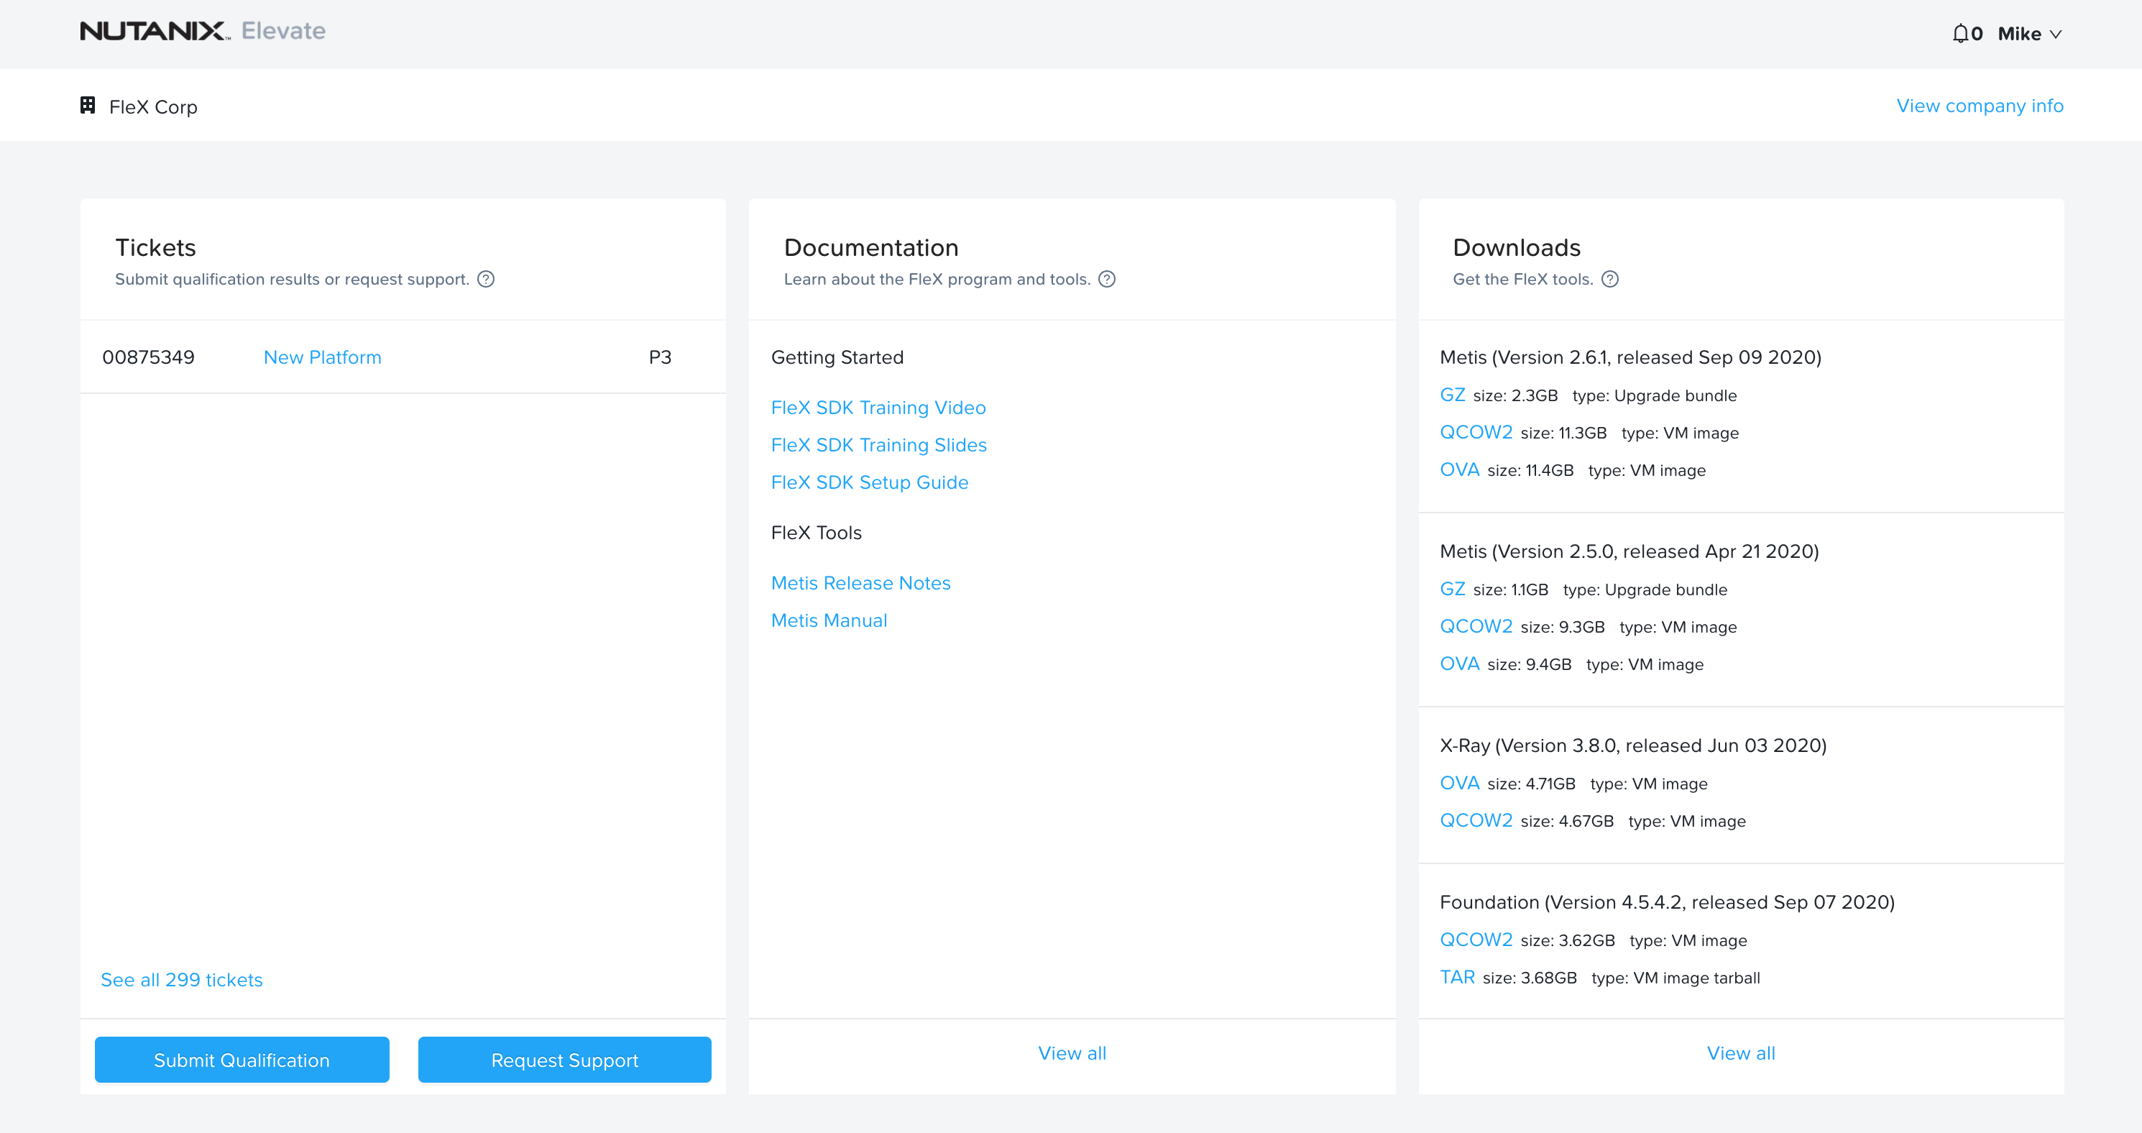Screen dimensions: 2142x1133
Task: Click the Downloads help question-mark icon
Action: (x=1610, y=280)
